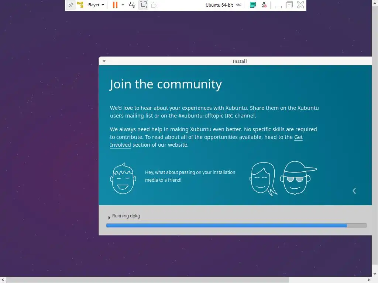
Task: Click the long-haired face illustration
Action: (x=263, y=179)
